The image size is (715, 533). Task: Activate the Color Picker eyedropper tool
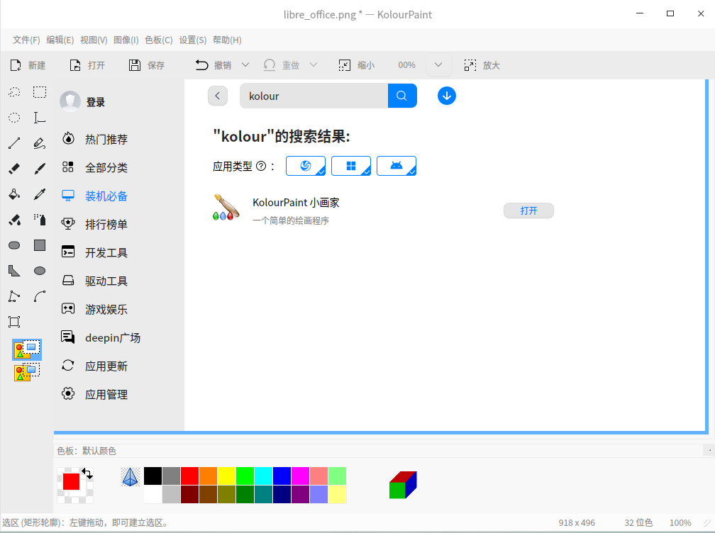(39, 193)
